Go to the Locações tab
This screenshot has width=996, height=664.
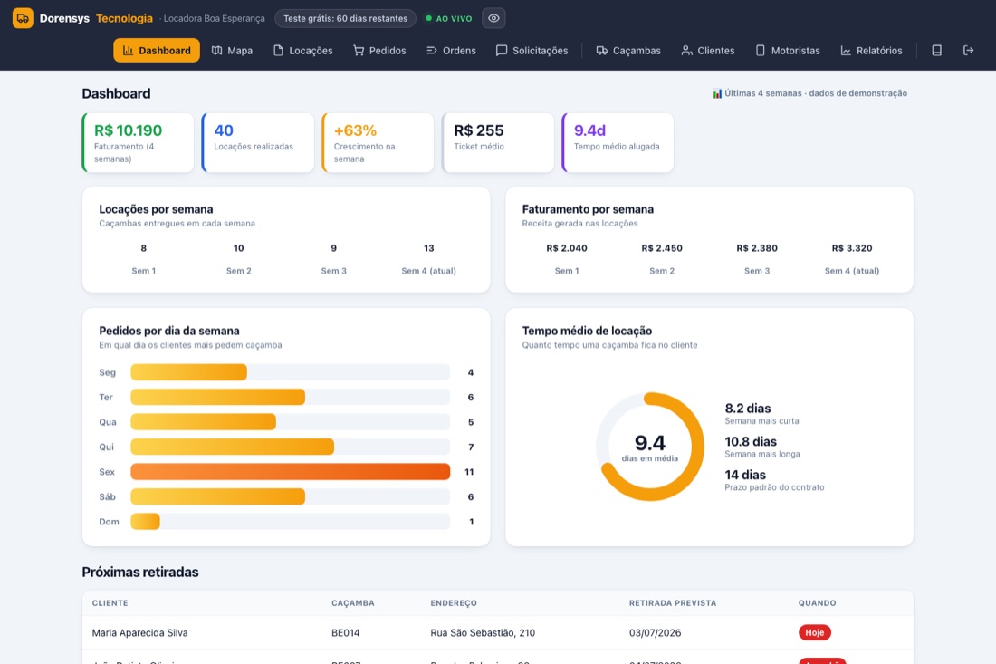(303, 50)
